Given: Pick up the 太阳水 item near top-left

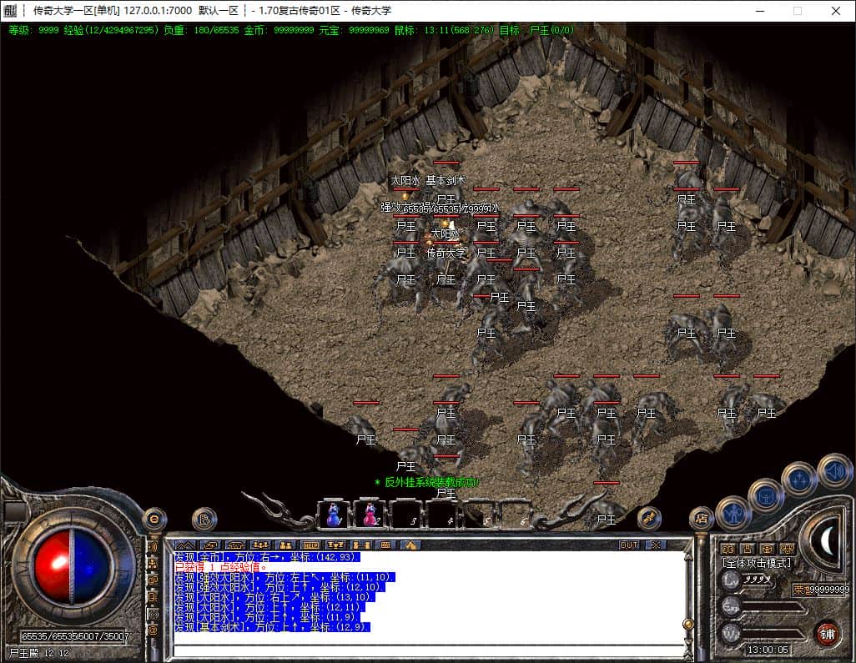Looking at the screenshot, I should click(x=405, y=180).
